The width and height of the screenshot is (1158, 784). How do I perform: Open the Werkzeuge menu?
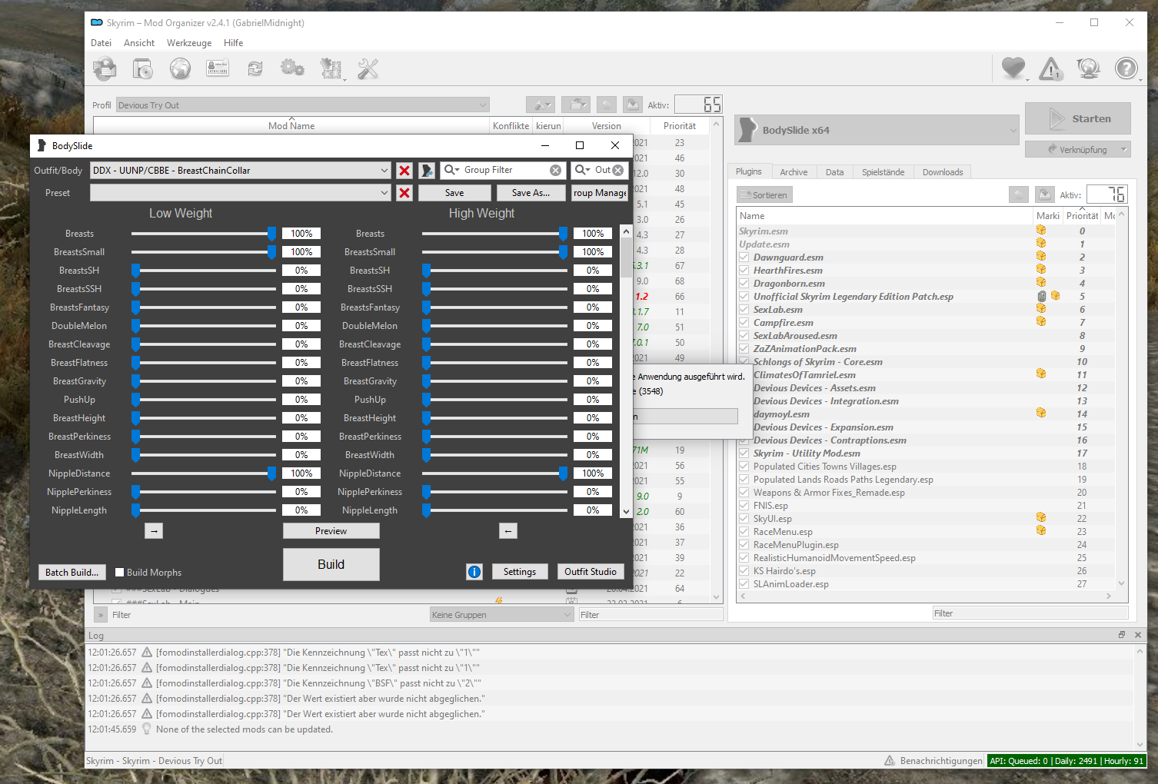point(189,43)
